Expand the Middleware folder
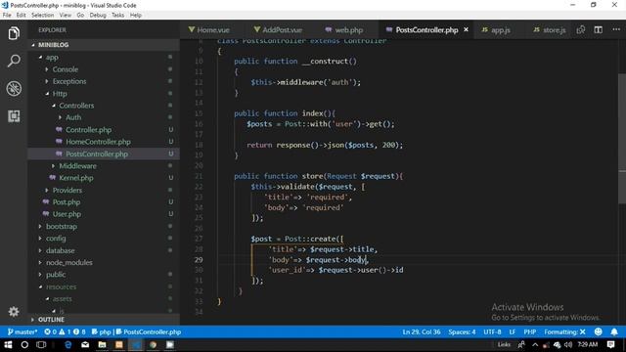Screen dimensions: 626x352 click(x=54, y=165)
